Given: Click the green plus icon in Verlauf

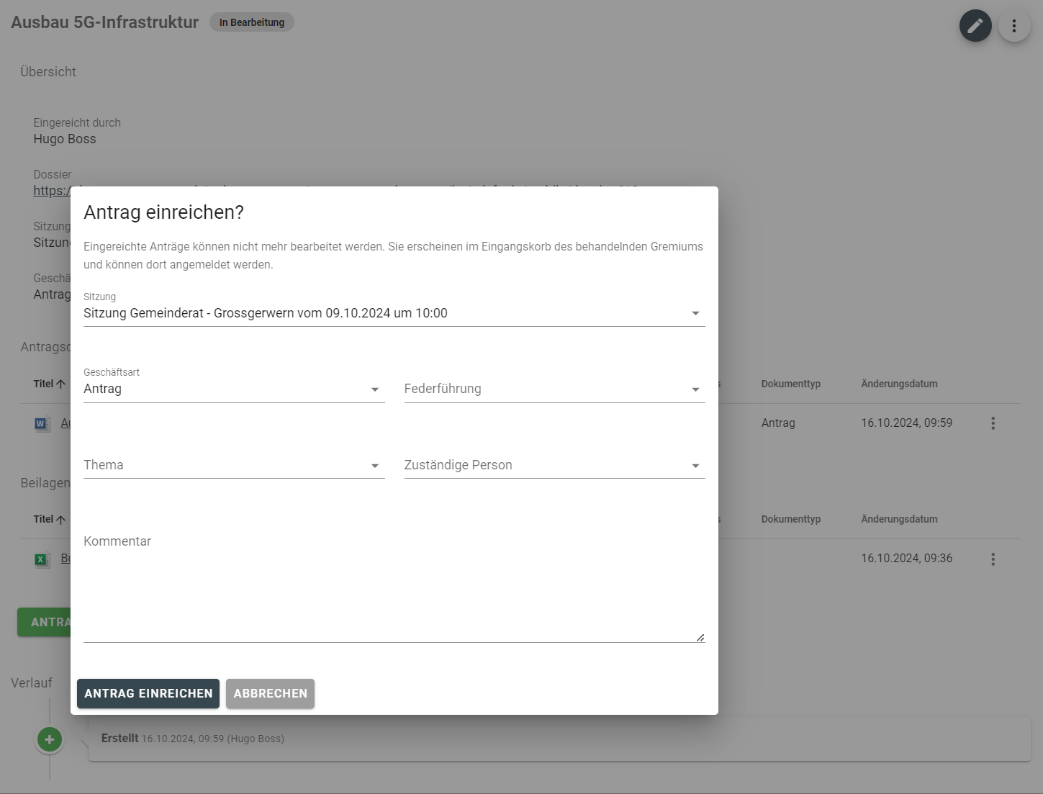Looking at the screenshot, I should (50, 739).
